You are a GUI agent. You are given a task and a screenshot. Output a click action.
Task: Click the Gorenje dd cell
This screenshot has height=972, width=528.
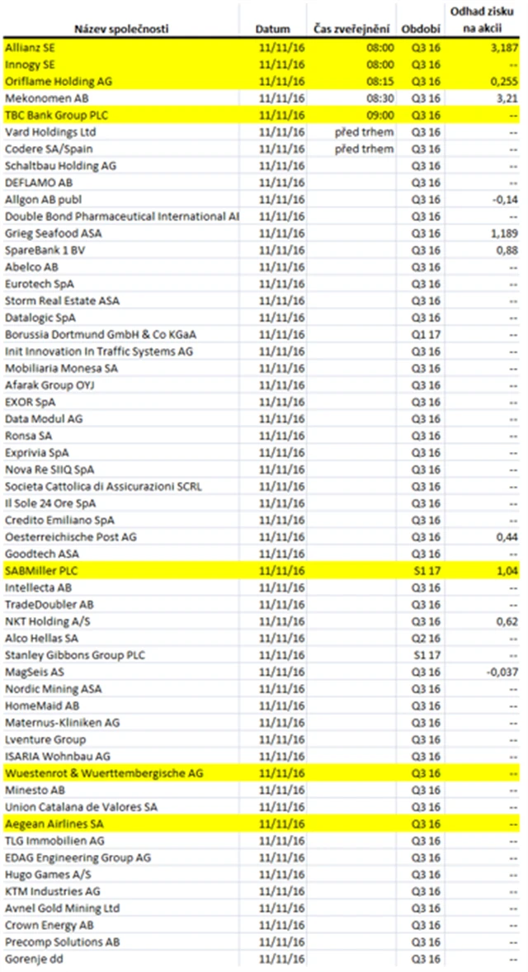click(34, 959)
